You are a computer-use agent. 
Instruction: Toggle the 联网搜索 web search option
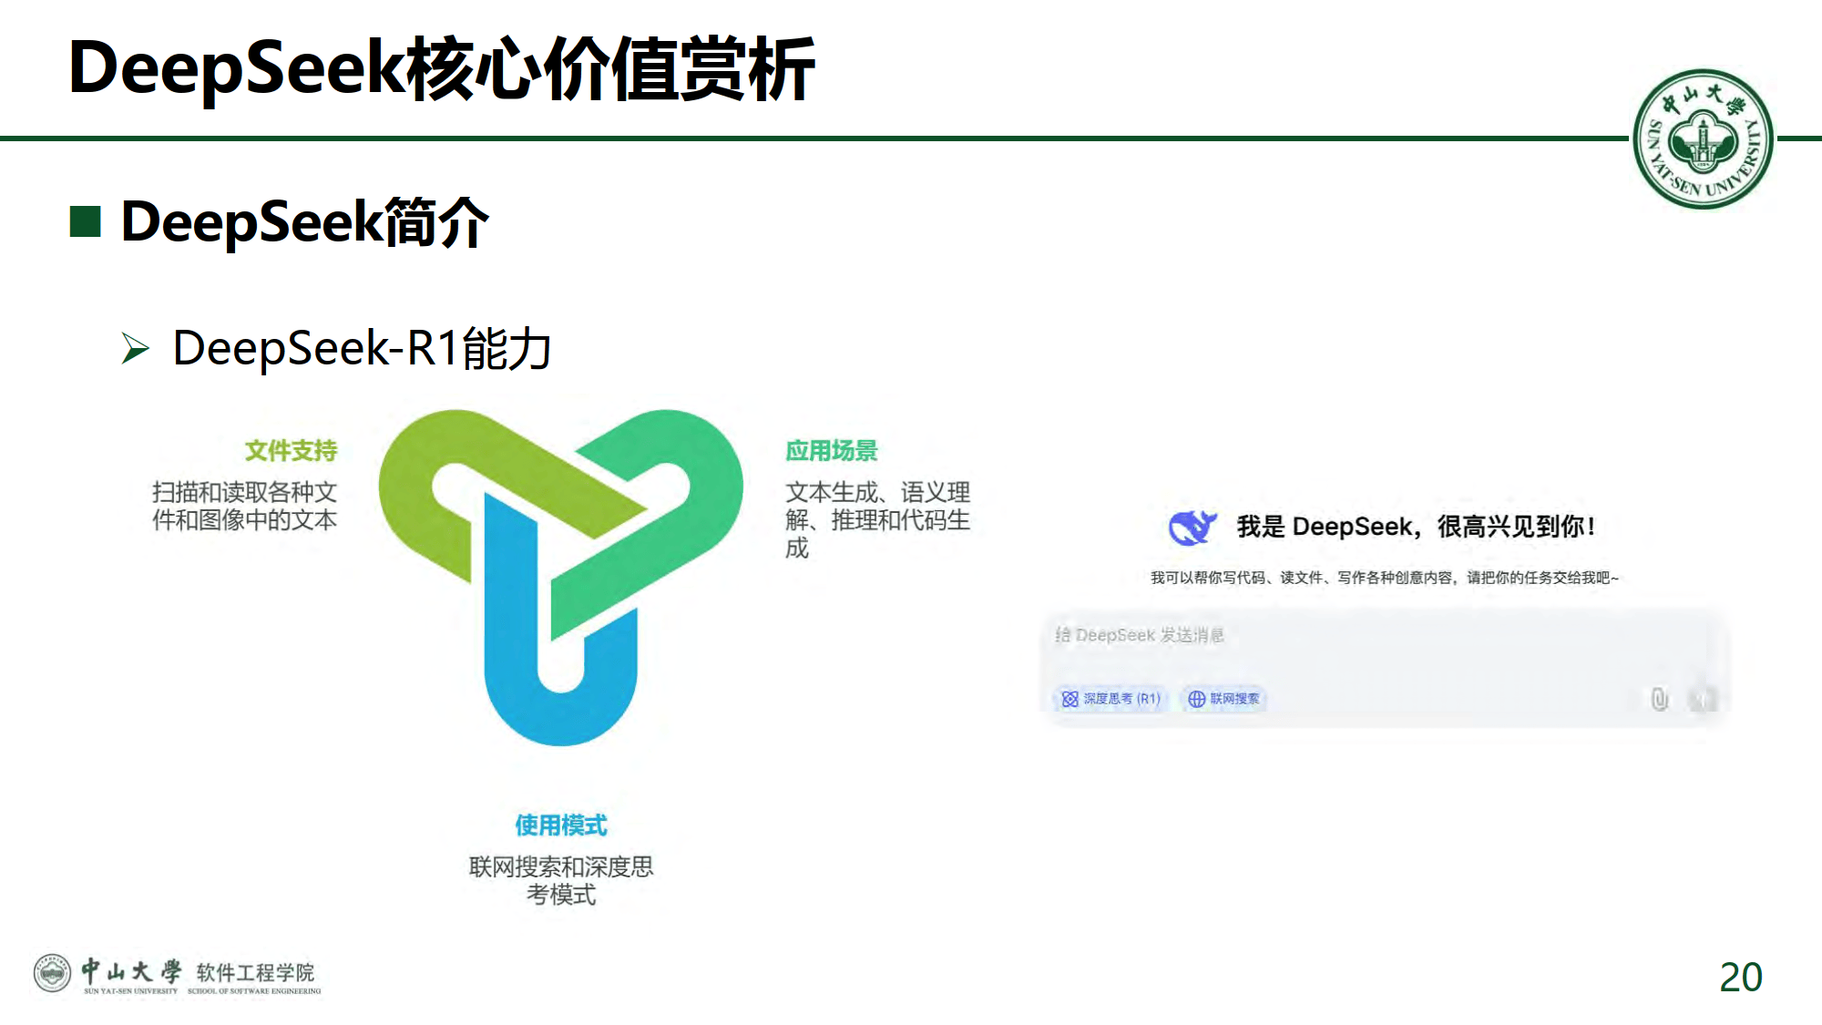1225,699
